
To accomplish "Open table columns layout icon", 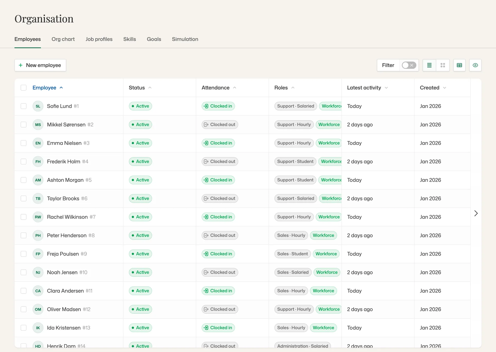I will pyautogui.click(x=459, y=65).
